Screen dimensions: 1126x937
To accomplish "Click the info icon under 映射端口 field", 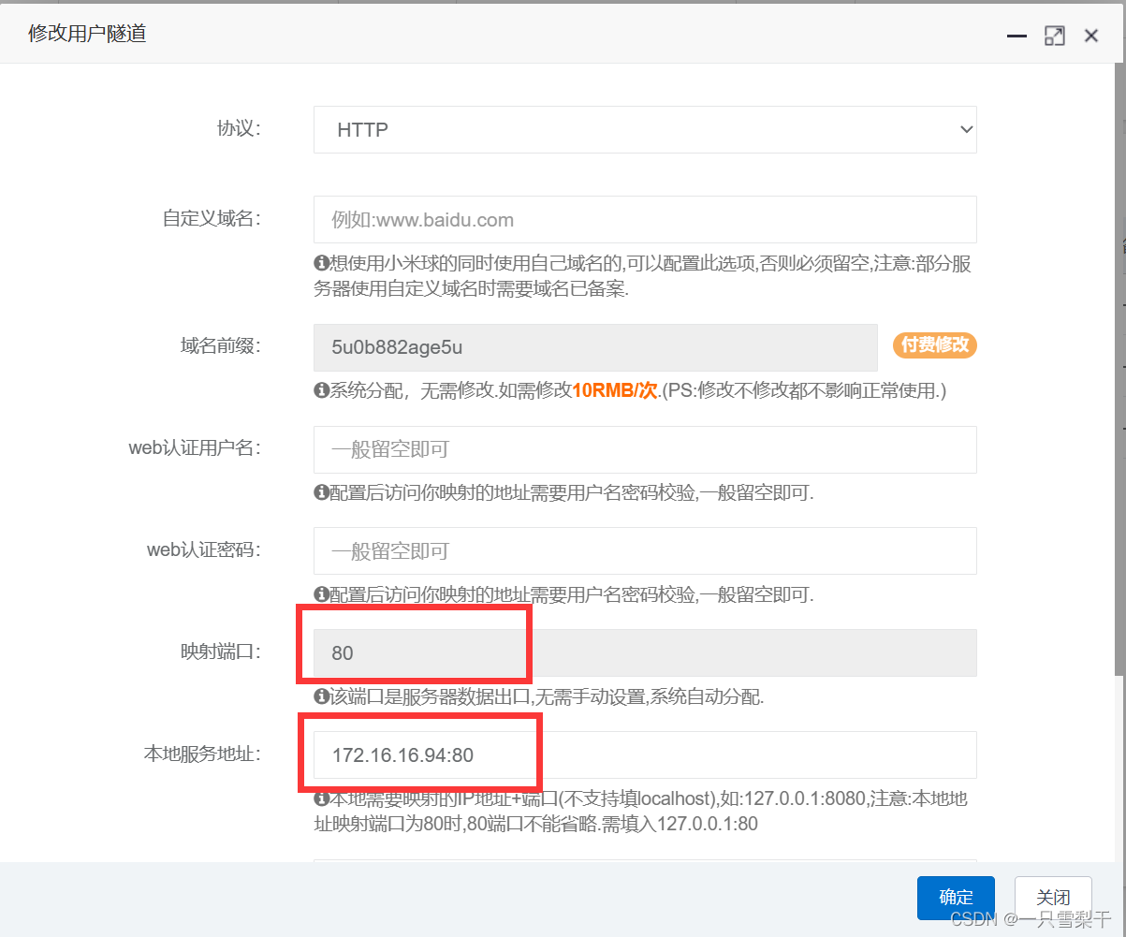I will (x=320, y=696).
